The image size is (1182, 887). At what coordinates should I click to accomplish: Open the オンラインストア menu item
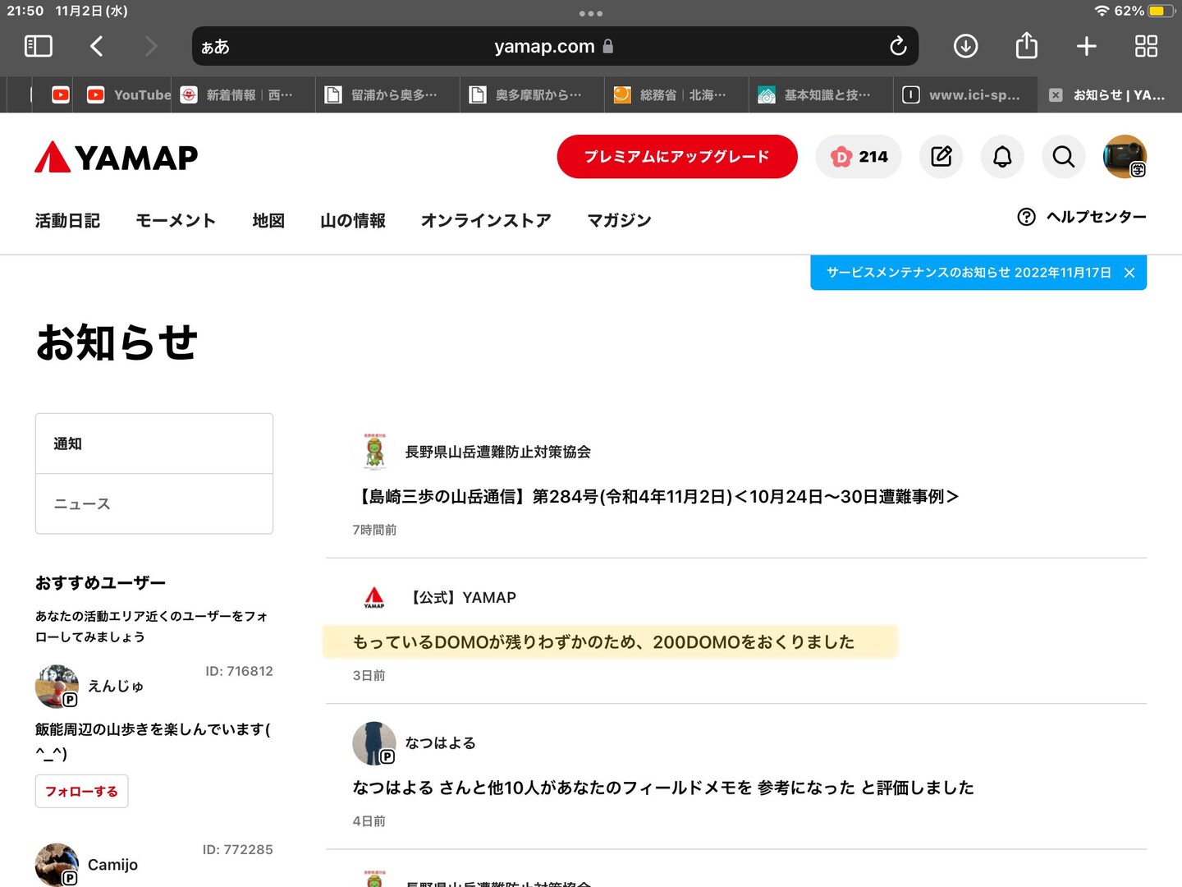coord(485,220)
